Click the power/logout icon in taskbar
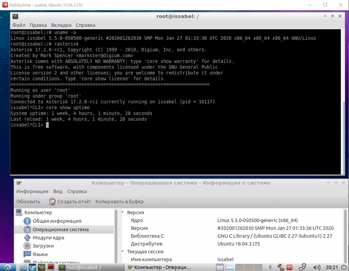This screenshot has height=271, width=349. coord(344,267)
